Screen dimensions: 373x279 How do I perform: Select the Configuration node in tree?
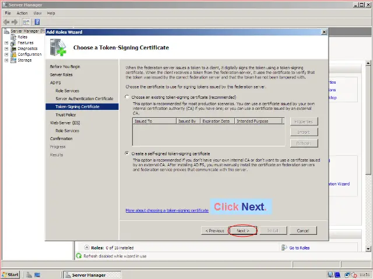pyautogui.click(x=30, y=54)
